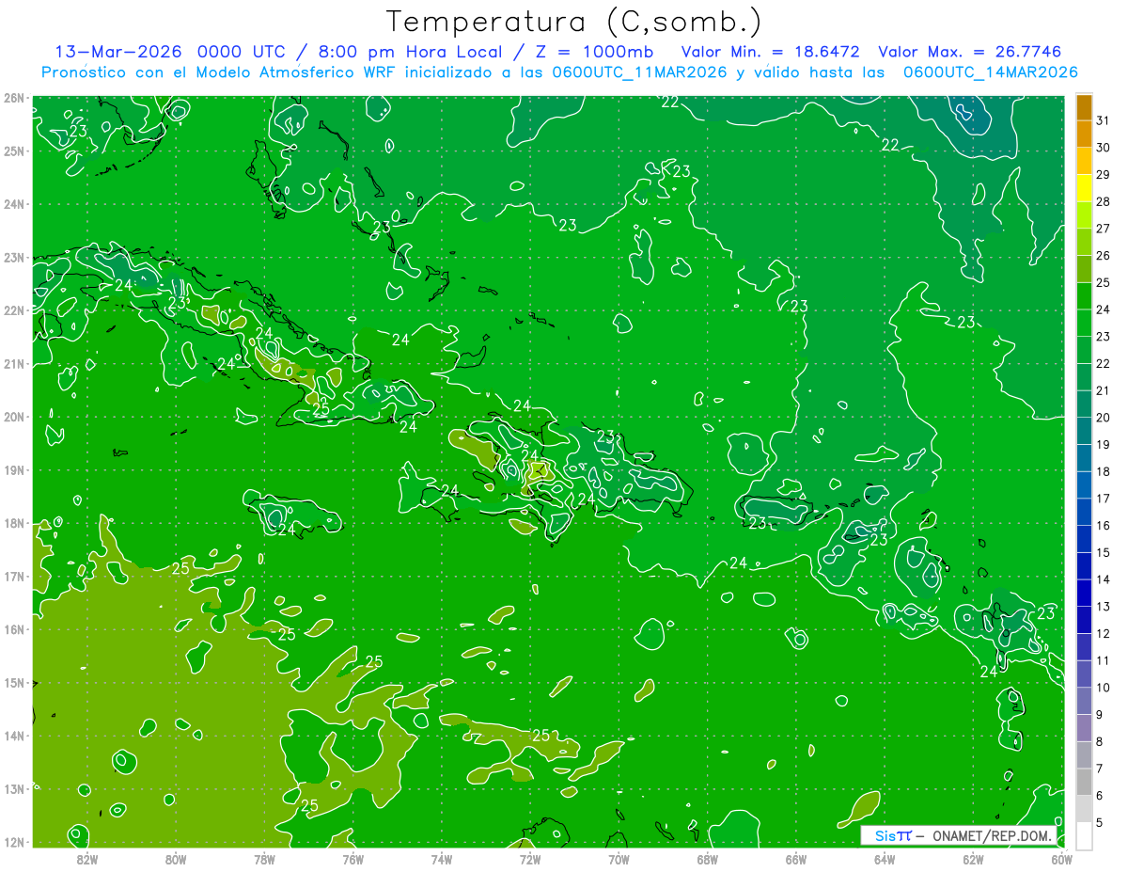1128x872 pixels.
Task: Click the '20N' latitude axis label
Action: 14,417
